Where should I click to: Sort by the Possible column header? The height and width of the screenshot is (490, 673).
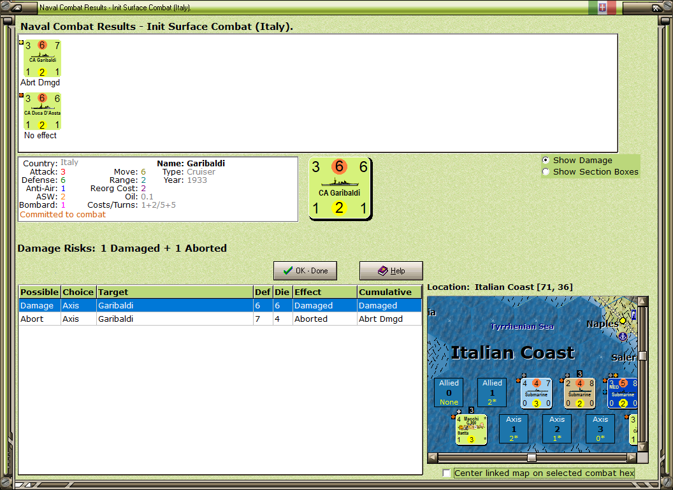pyautogui.click(x=40, y=292)
